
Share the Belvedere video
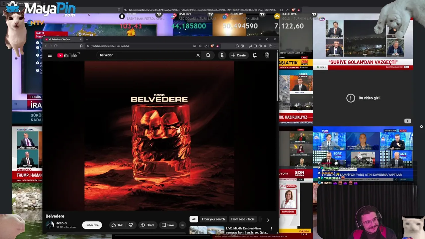click(x=147, y=225)
